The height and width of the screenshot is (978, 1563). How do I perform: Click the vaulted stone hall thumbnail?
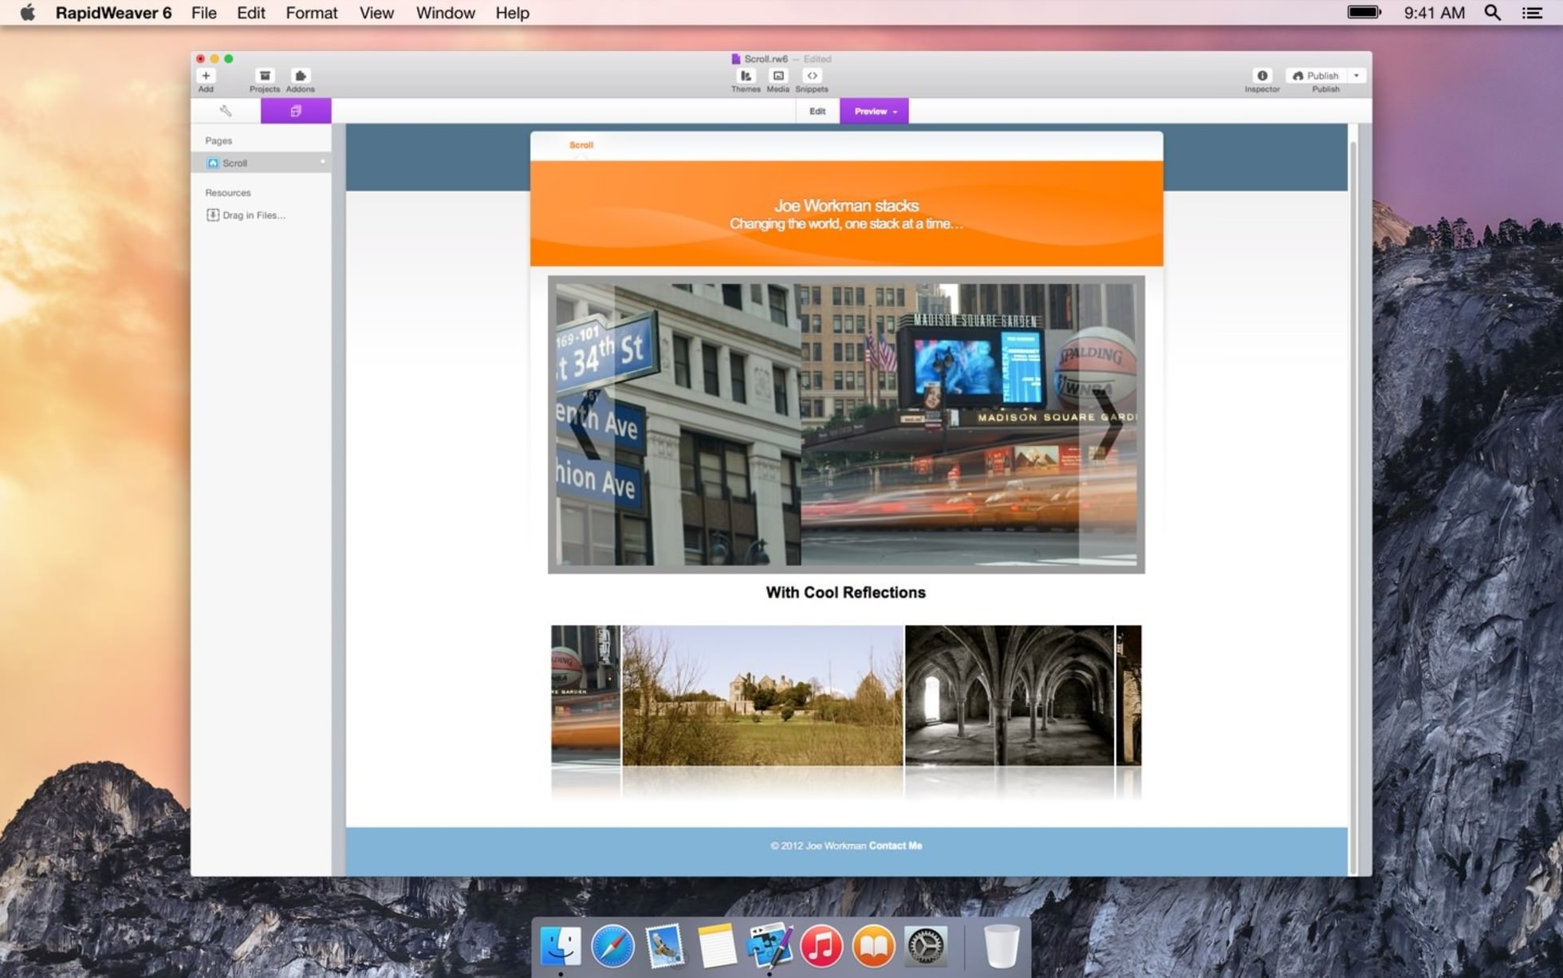click(x=1010, y=696)
